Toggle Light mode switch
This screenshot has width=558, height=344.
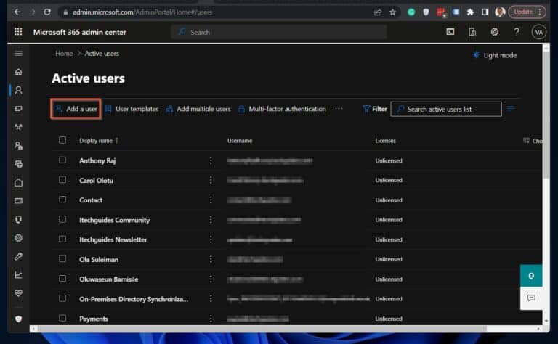click(494, 55)
